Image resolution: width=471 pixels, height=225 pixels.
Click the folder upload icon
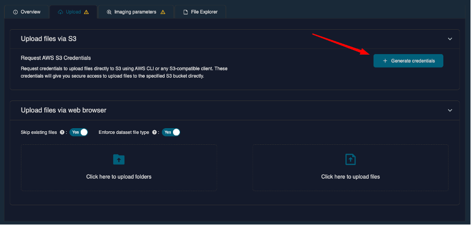(119, 159)
